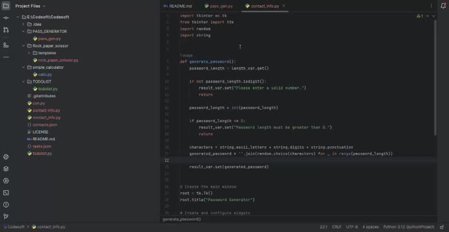Screen dimensions: 449x232
Task: Open the Structure tool window icon
Action: [x=6, y=45]
